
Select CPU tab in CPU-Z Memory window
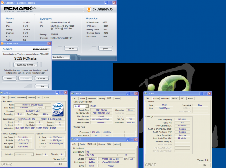point(148,98)
